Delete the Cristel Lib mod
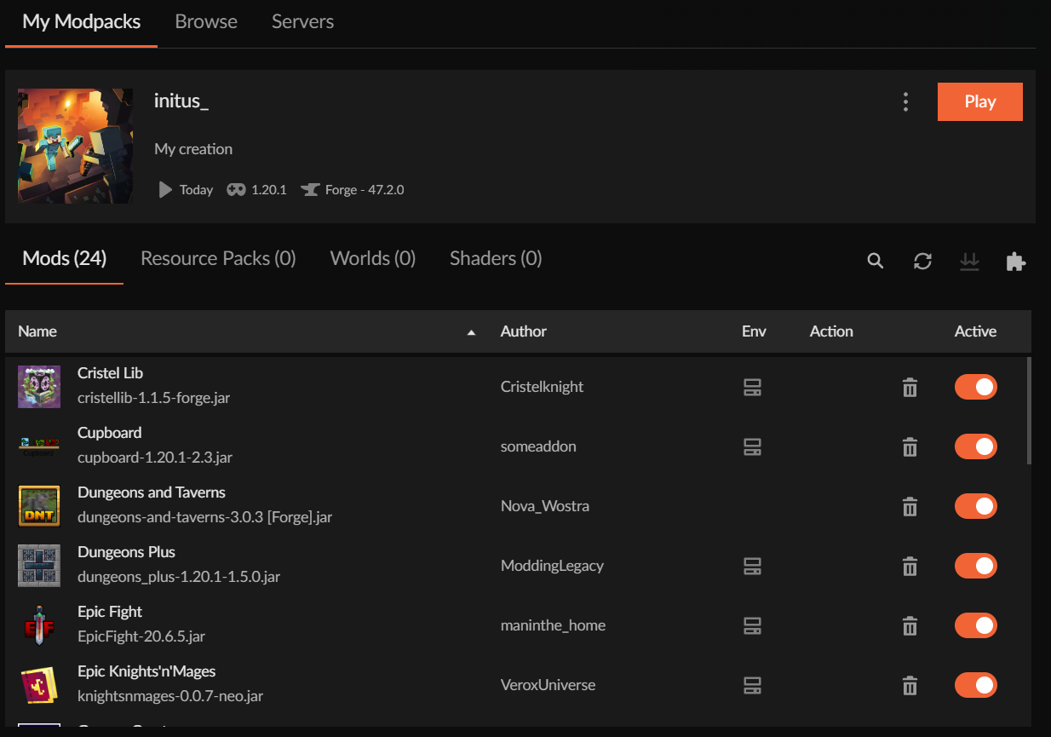This screenshot has height=737, width=1051. click(910, 388)
